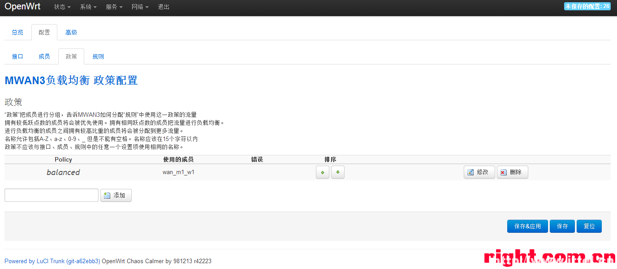Open the 高级 tab
Image resolution: width=617 pixels, height=269 pixels.
tap(71, 32)
